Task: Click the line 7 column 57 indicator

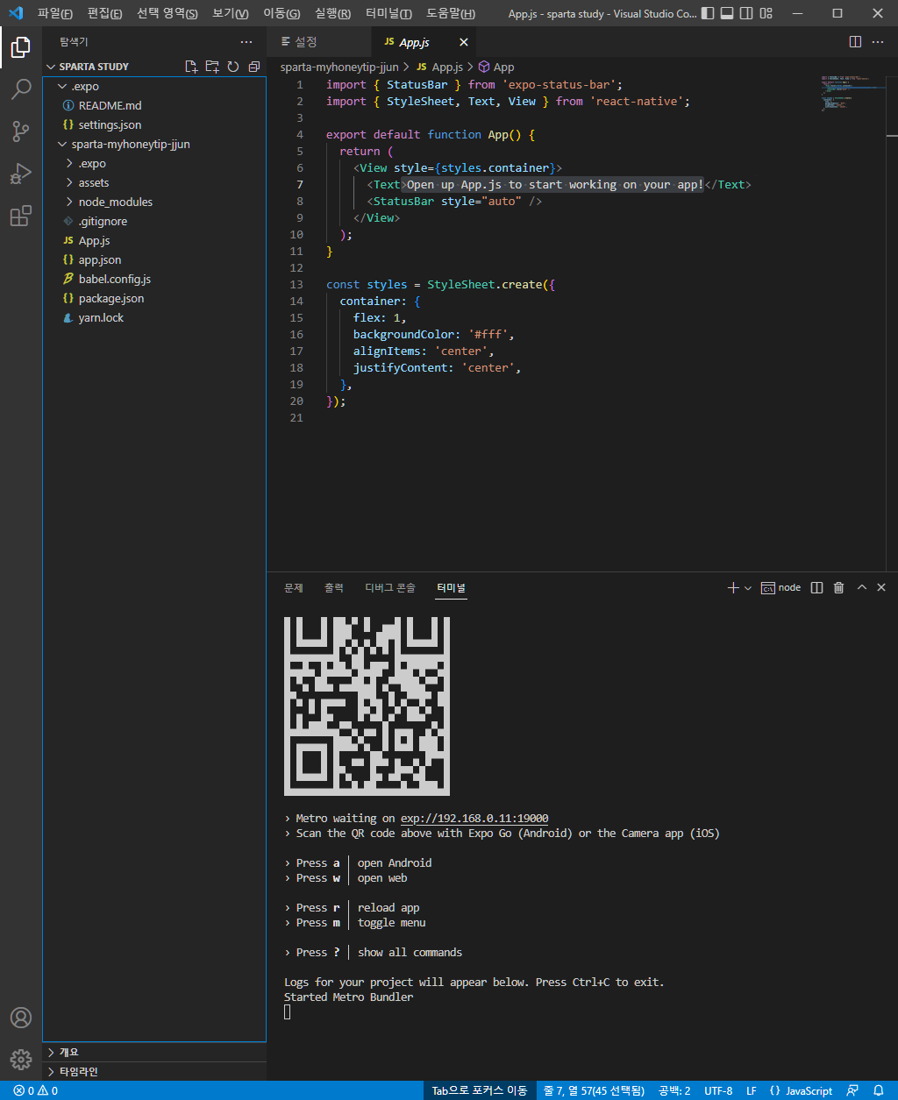Action: coord(594,1090)
